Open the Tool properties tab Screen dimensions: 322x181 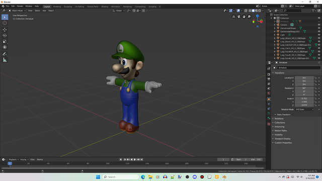269,68
